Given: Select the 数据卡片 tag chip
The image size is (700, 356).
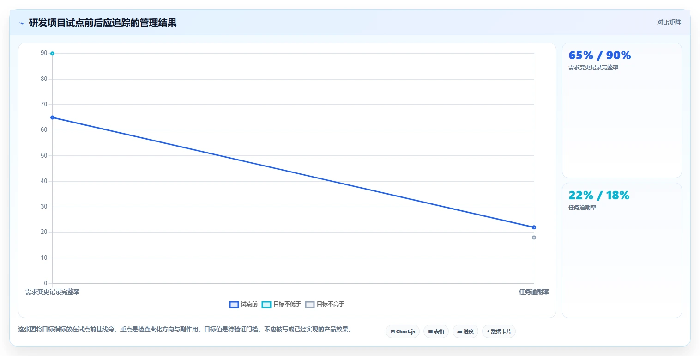Looking at the screenshot, I should (x=499, y=331).
